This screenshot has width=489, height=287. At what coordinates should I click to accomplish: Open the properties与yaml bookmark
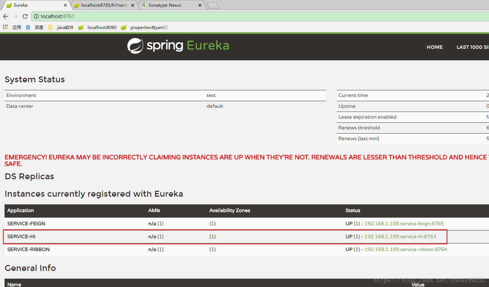(x=145, y=27)
